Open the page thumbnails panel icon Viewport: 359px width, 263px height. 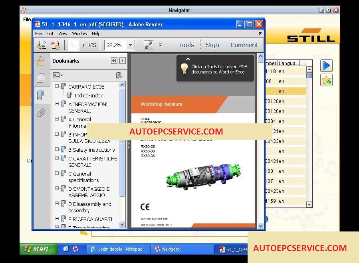41,78
